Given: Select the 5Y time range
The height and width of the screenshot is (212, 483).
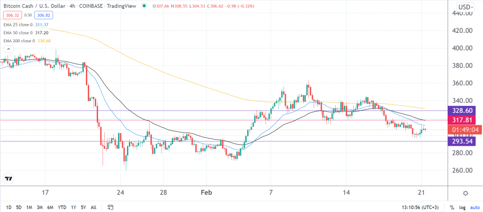Looking at the screenshot, I should click(x=83, y=207).
